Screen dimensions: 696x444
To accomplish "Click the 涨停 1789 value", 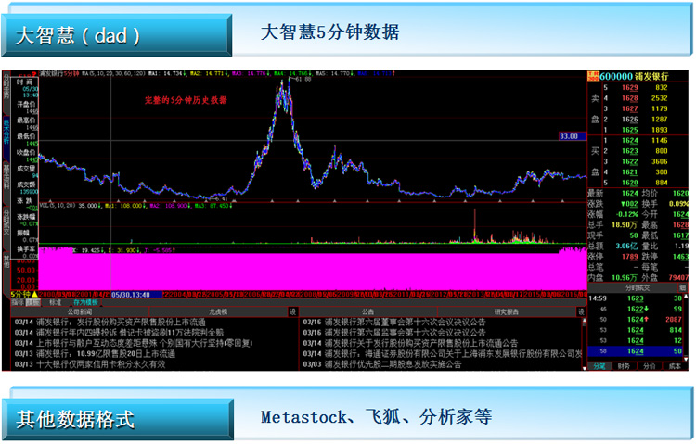I will point(630,257).
